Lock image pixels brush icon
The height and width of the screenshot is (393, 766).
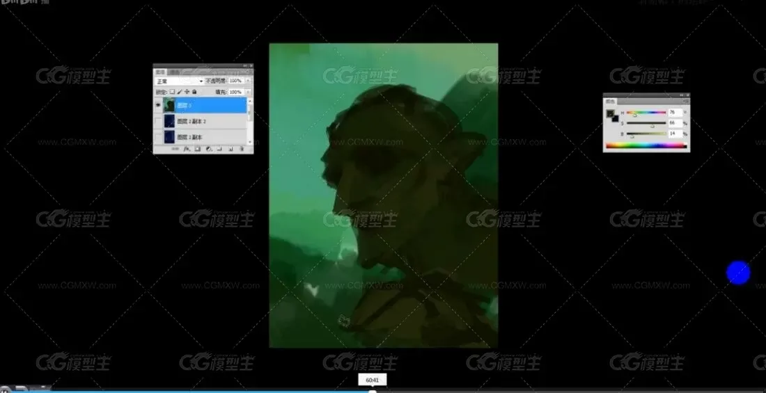click(179, 91)
